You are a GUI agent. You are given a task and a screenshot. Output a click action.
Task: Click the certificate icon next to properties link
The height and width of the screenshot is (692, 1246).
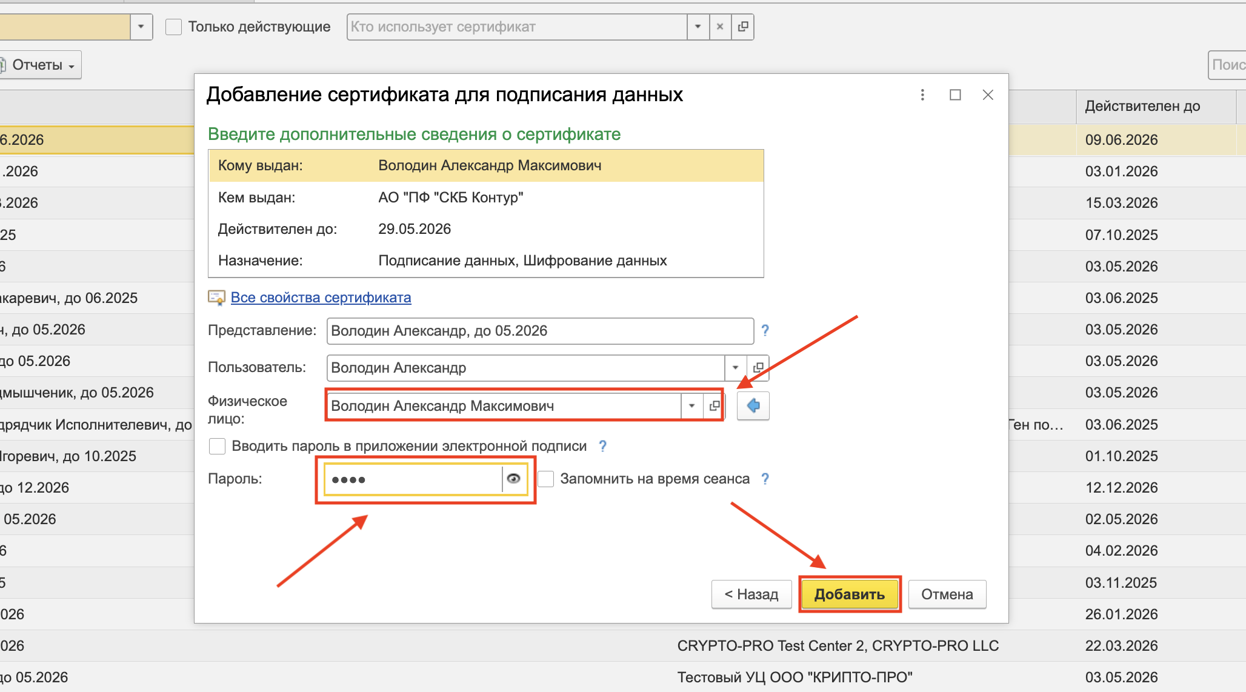point(216,298)
